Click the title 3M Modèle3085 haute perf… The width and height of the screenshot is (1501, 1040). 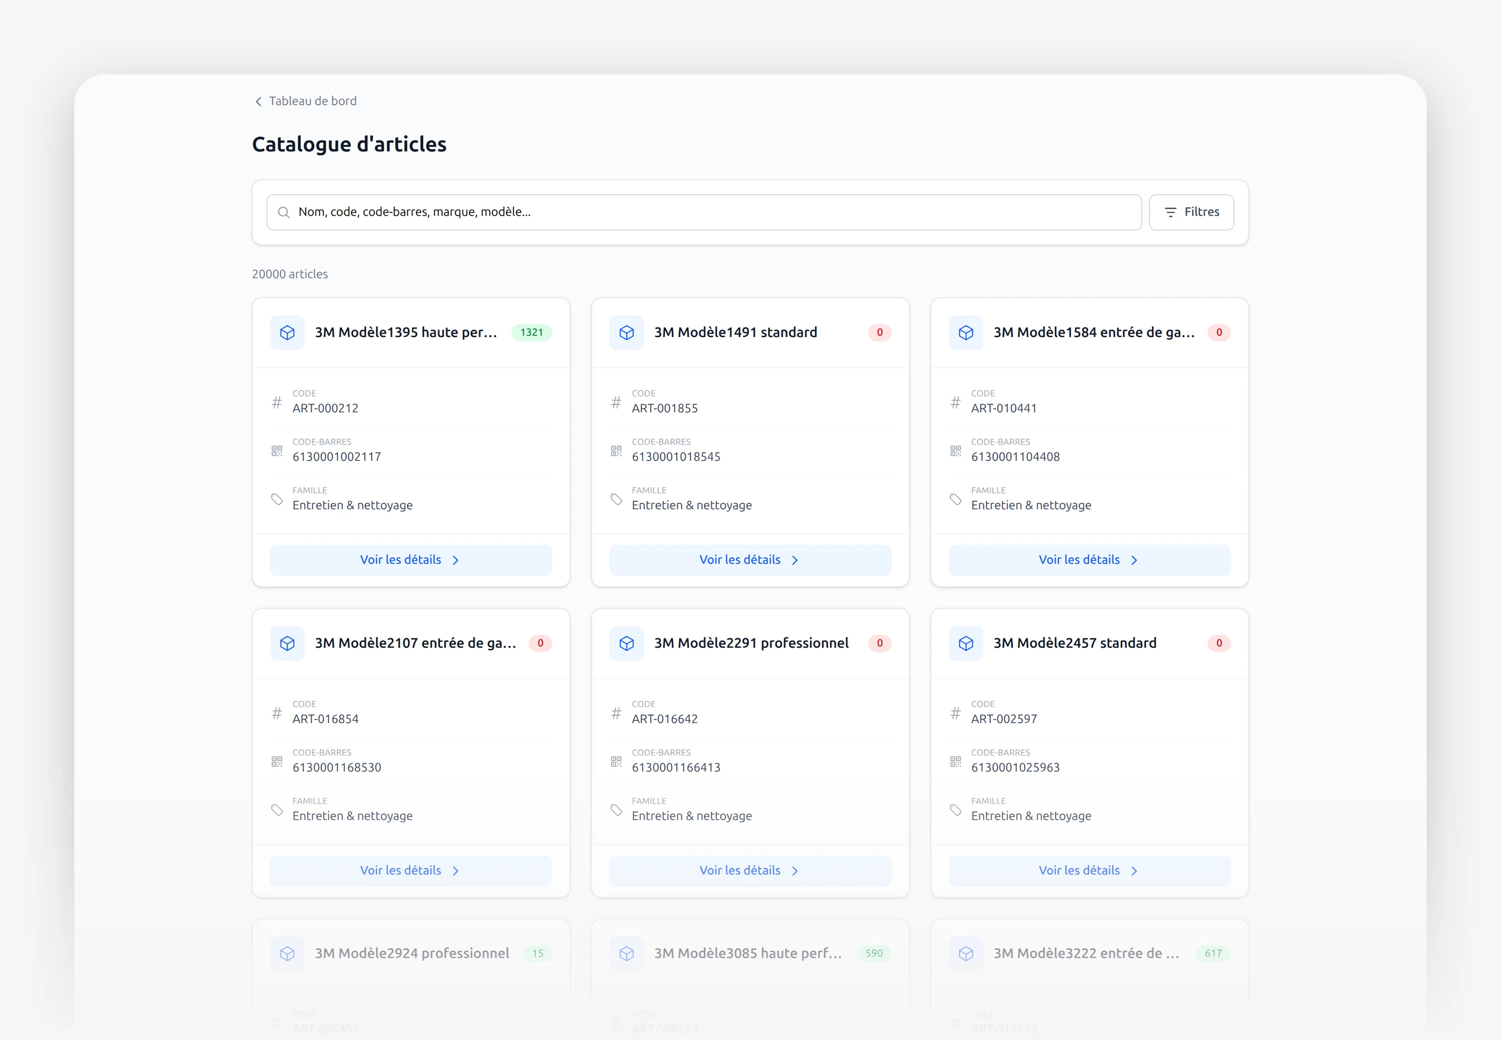748,954
